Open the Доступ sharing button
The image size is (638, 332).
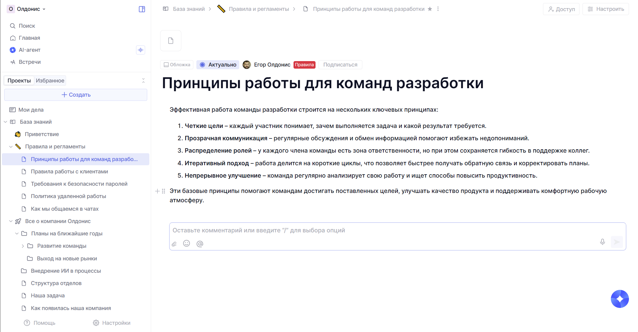click(x=561, y=9)
